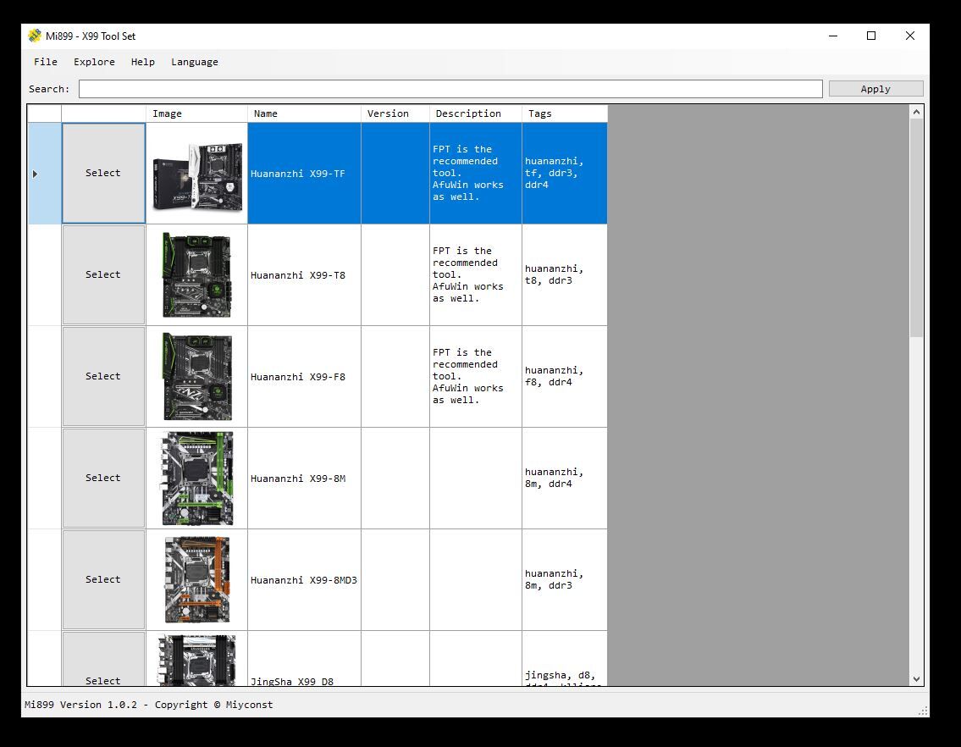The image size is (961, 747).
Task: Click the X99-TF description cell
Action: tap(476, 174)
